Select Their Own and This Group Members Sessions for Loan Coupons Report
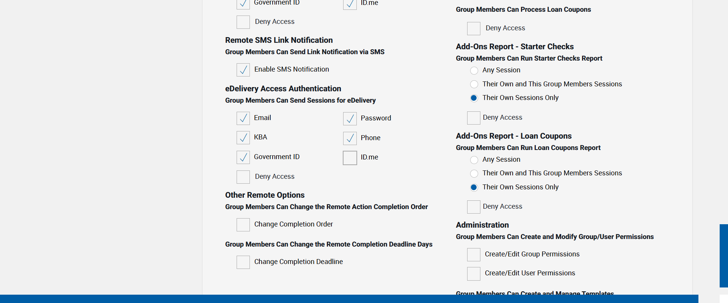Viewport: 728px width, 303px height. [474, 173]
